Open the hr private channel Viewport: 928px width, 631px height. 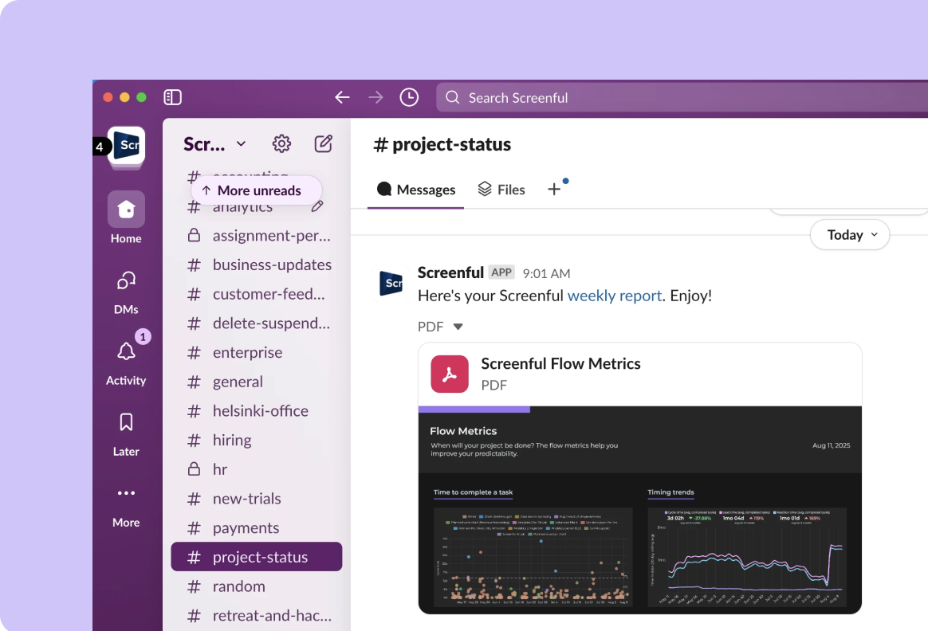click(x=256, y=469)
